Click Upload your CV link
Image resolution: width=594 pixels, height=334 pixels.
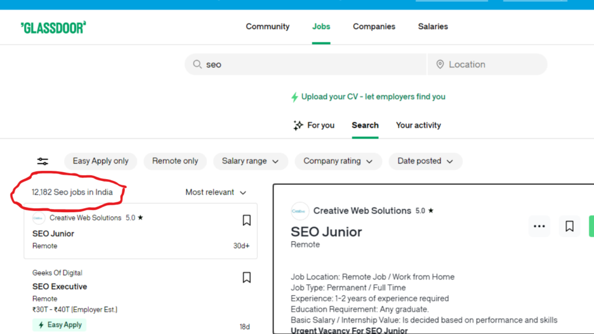[373, 97]
